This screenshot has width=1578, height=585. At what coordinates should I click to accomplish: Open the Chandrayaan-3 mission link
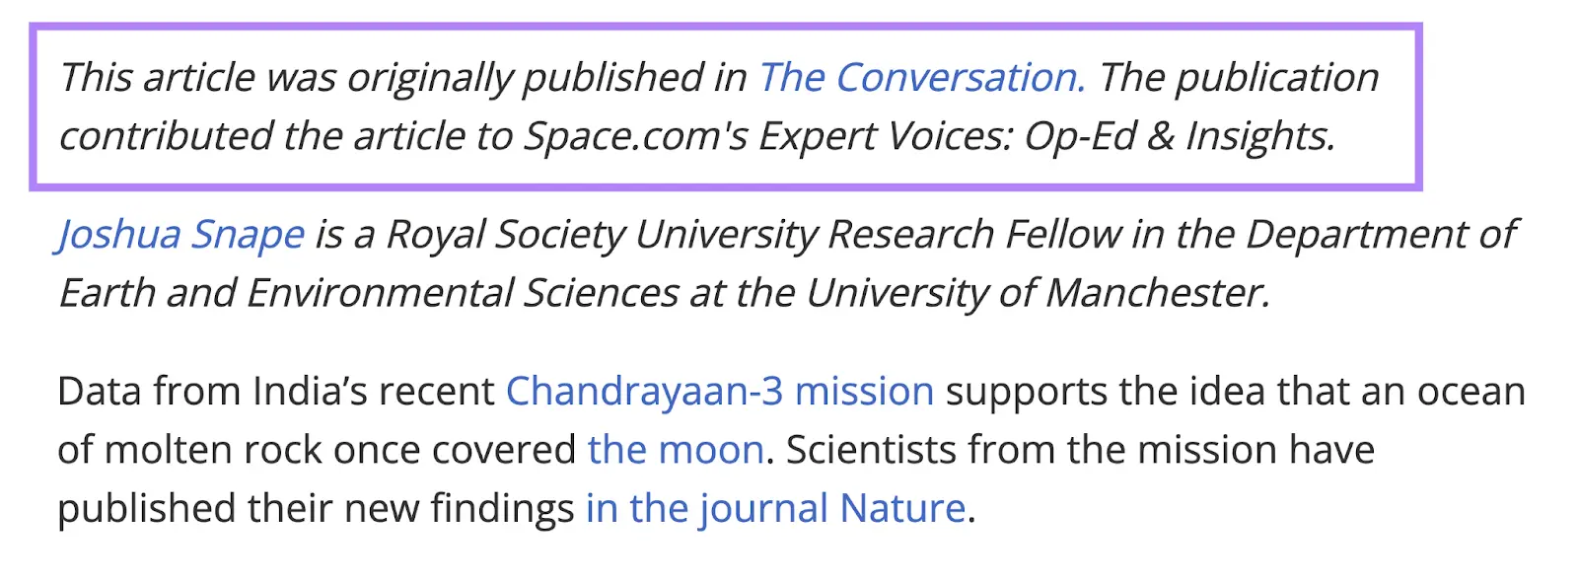[x=719, y=392]
